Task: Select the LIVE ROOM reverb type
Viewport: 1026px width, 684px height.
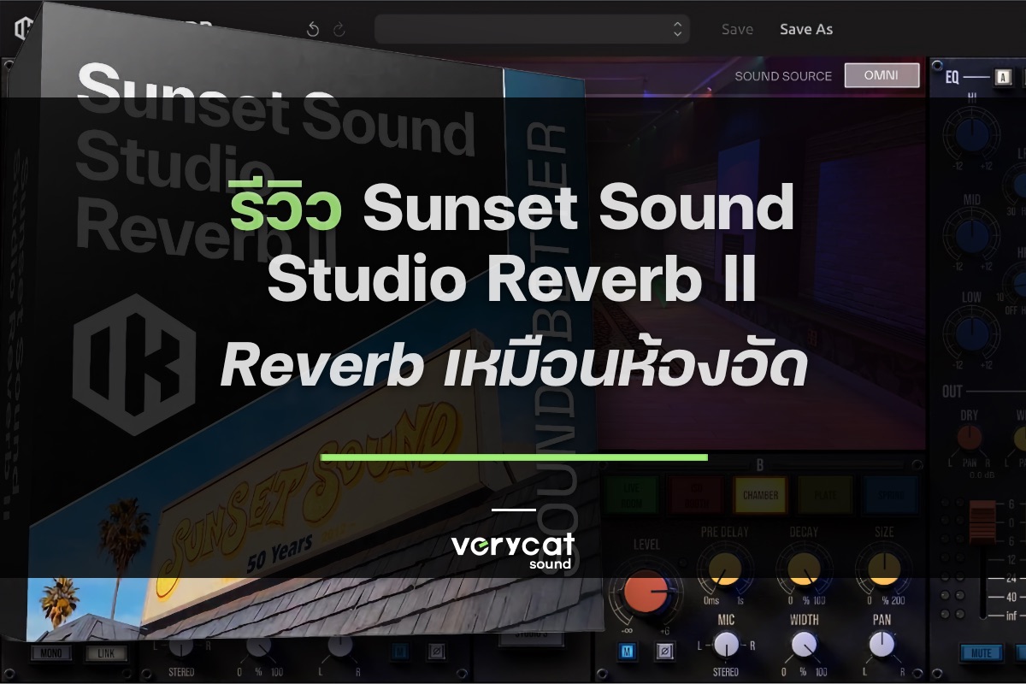Action: 633,494
